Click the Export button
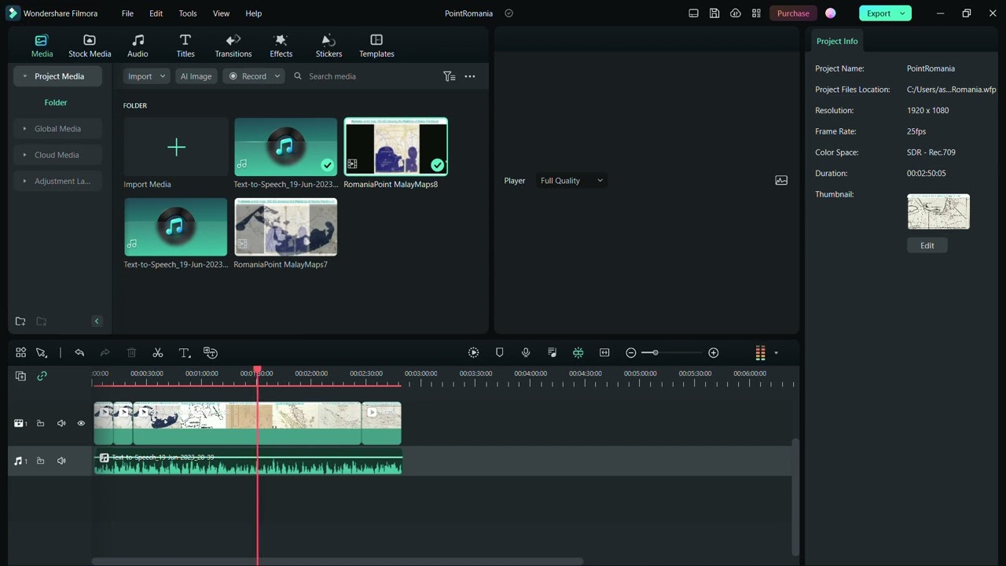This screenshot has width=1006, height=566. (878, 13)
